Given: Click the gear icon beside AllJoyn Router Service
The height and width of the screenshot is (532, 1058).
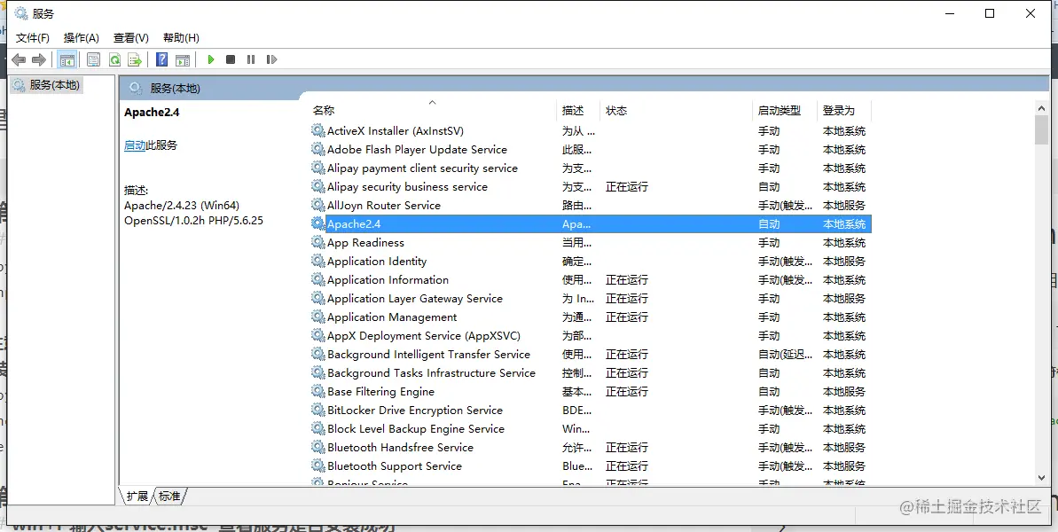Looking at the screenshot, I should click(x=317, y=206).
